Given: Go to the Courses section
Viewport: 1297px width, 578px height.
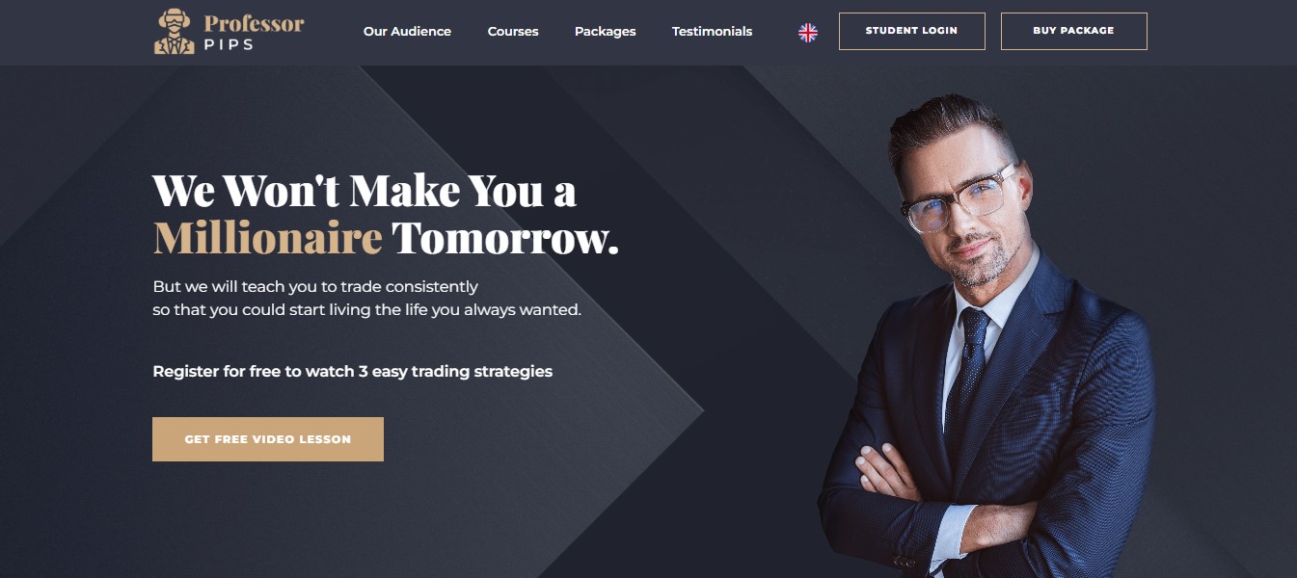Looking at the screenshot, I should point(513,31).
